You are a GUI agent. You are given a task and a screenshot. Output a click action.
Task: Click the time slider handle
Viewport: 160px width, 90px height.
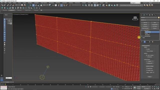[7, 82]
